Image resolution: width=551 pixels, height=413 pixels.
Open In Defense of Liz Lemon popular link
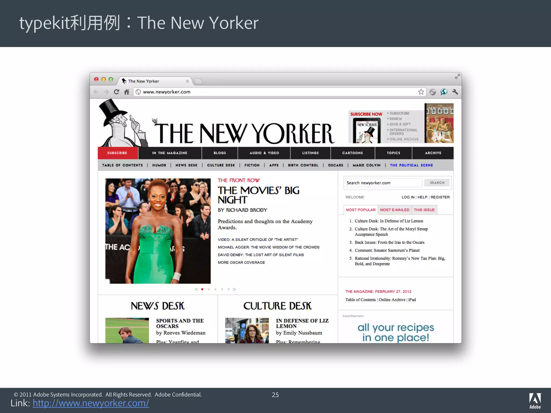click(389, 221)
